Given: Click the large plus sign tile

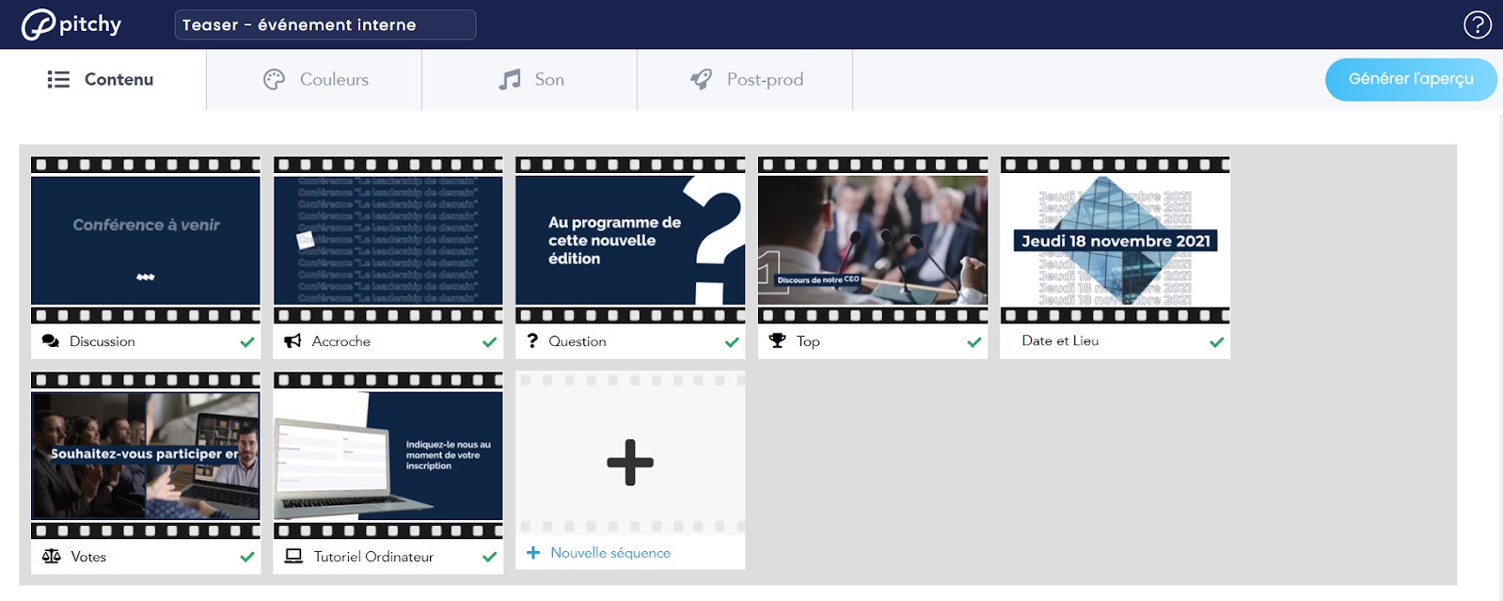Looking at the screenshot, I should (x=630, y=462).
